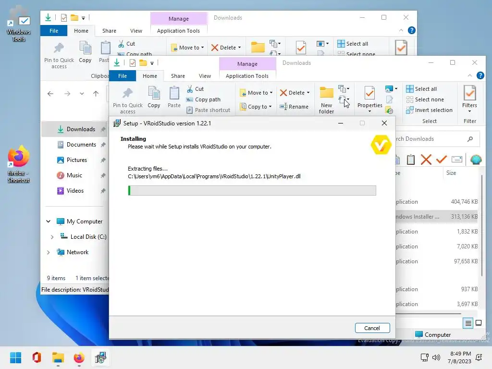Click Pin to Quick access in back window
Image resolution: width=492 pixels, height=369 pixels.
point(59,55)
